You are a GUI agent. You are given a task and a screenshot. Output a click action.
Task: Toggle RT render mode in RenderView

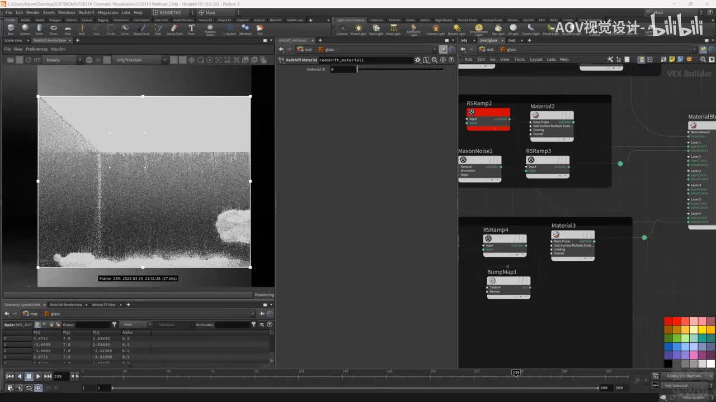pos(37,60)
